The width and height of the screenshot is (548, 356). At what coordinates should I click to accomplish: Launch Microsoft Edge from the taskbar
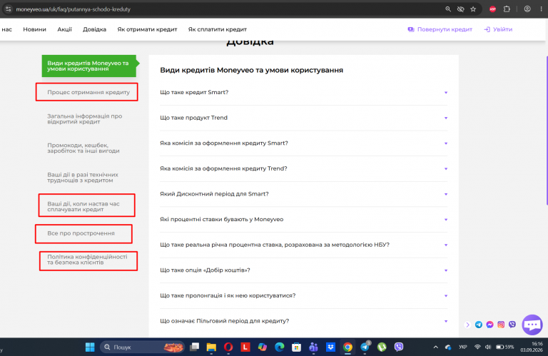click(279, 347)
